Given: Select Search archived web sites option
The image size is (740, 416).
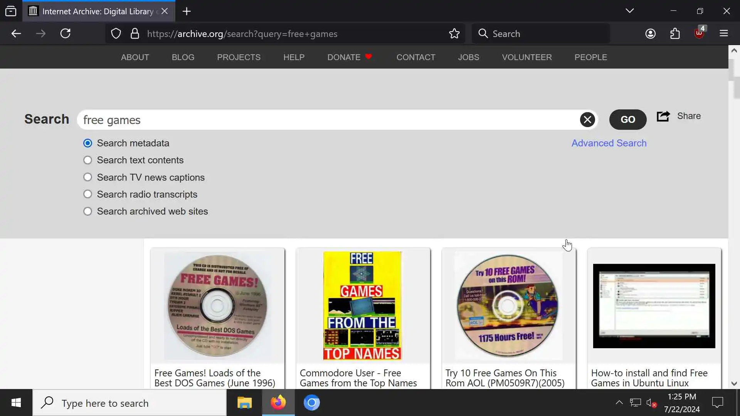Looking at the screenshot, I should coord(88,211).
